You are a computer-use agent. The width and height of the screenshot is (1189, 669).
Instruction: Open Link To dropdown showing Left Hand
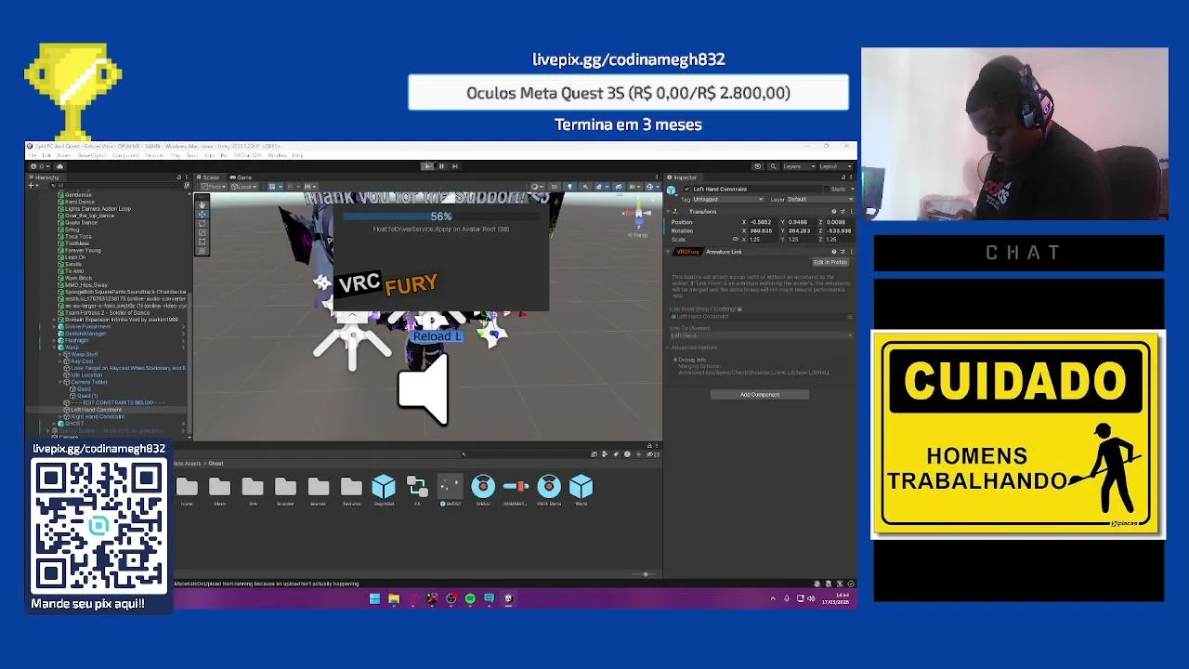coord(761,335)
